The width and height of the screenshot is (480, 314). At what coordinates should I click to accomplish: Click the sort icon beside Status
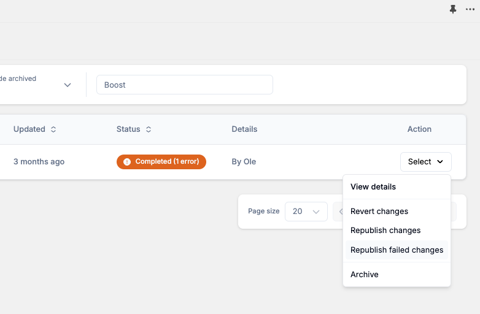[x=149, y=129]
